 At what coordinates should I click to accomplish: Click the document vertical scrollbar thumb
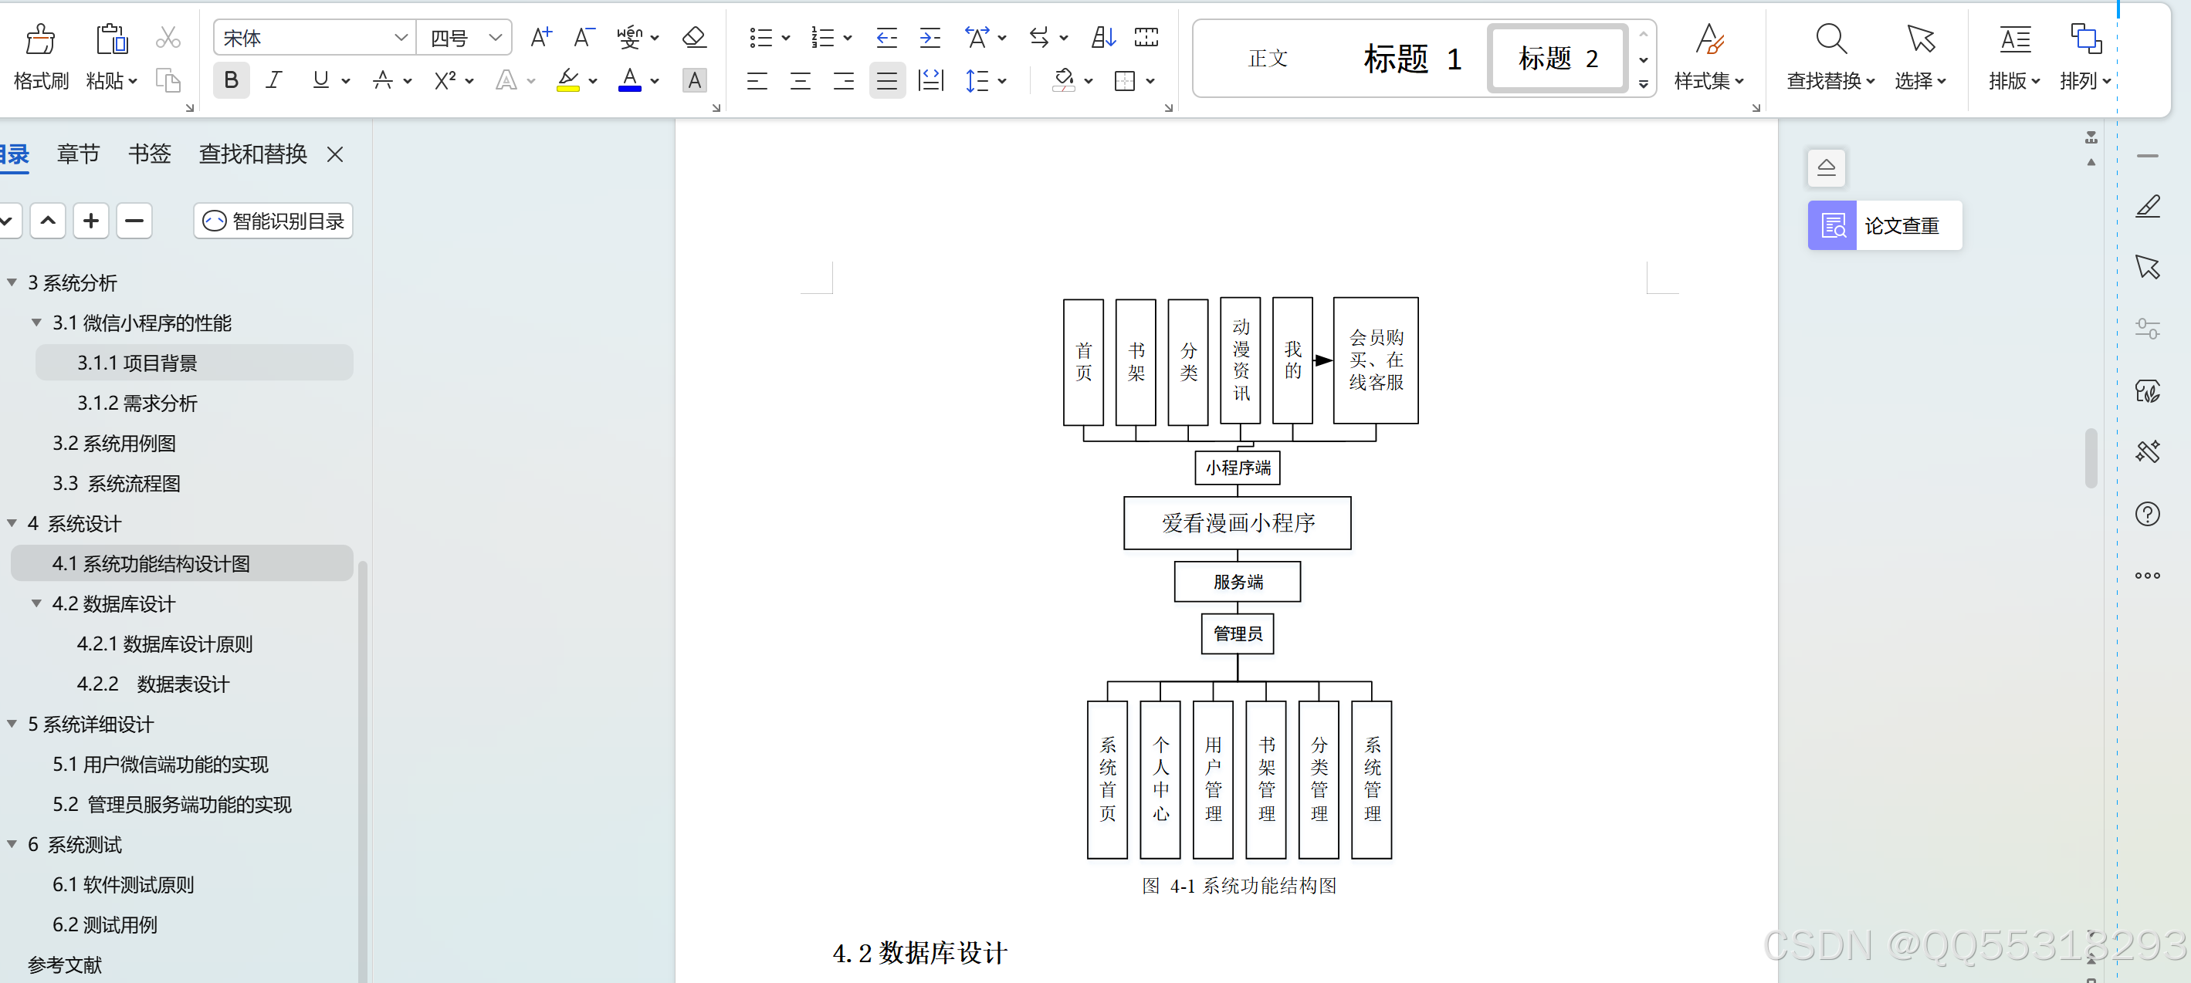click(2091, 458)
